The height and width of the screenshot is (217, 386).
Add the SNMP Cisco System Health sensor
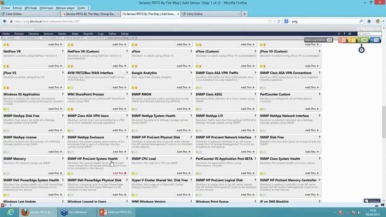(312, 173)
